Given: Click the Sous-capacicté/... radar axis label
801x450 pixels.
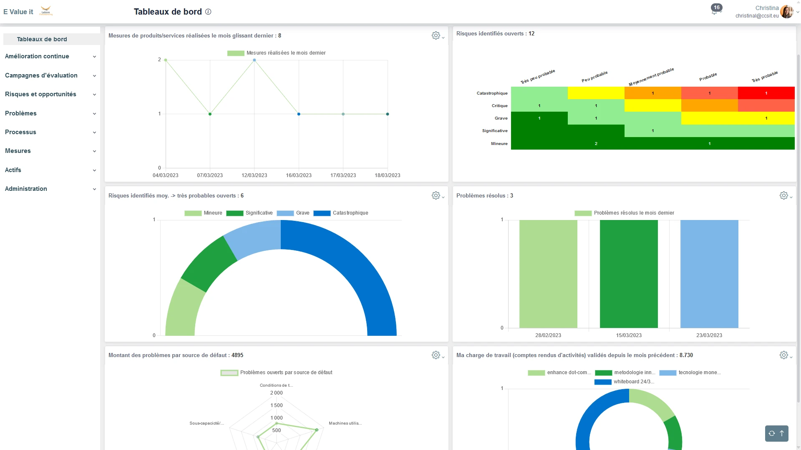Looking at the screenshot, I should tap(207, 423).
